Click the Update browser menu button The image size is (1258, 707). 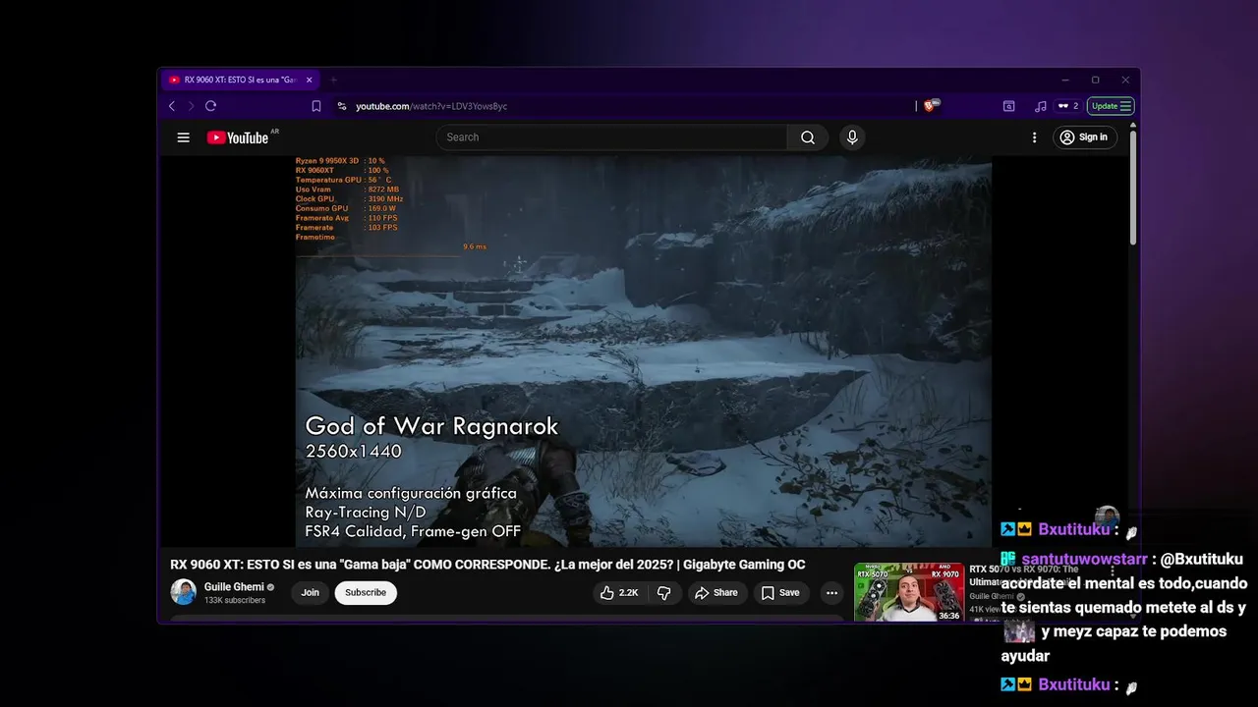pyautogui.click(x=1112, y=106)
